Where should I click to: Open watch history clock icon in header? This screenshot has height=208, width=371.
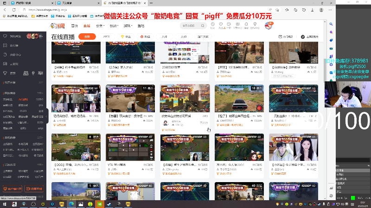pyautogui.click(x=213, y=24)
